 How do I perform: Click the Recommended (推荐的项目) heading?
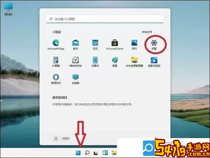60,98
